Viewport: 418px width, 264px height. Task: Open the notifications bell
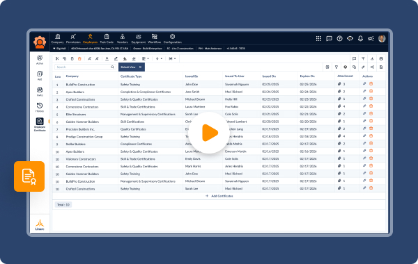click(360, 38)
